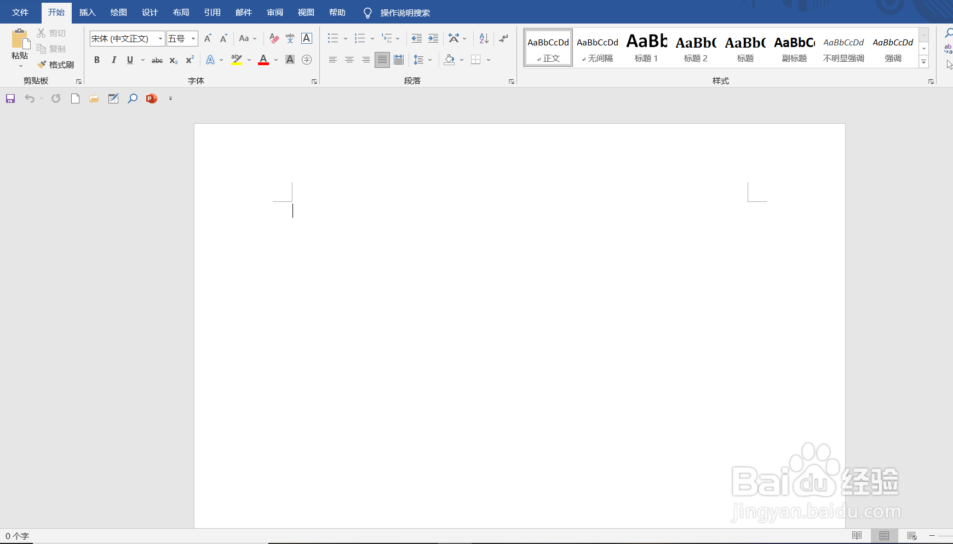Increase paragraph indent
Screen dimensions: 953x544
[x=433, y=38]
